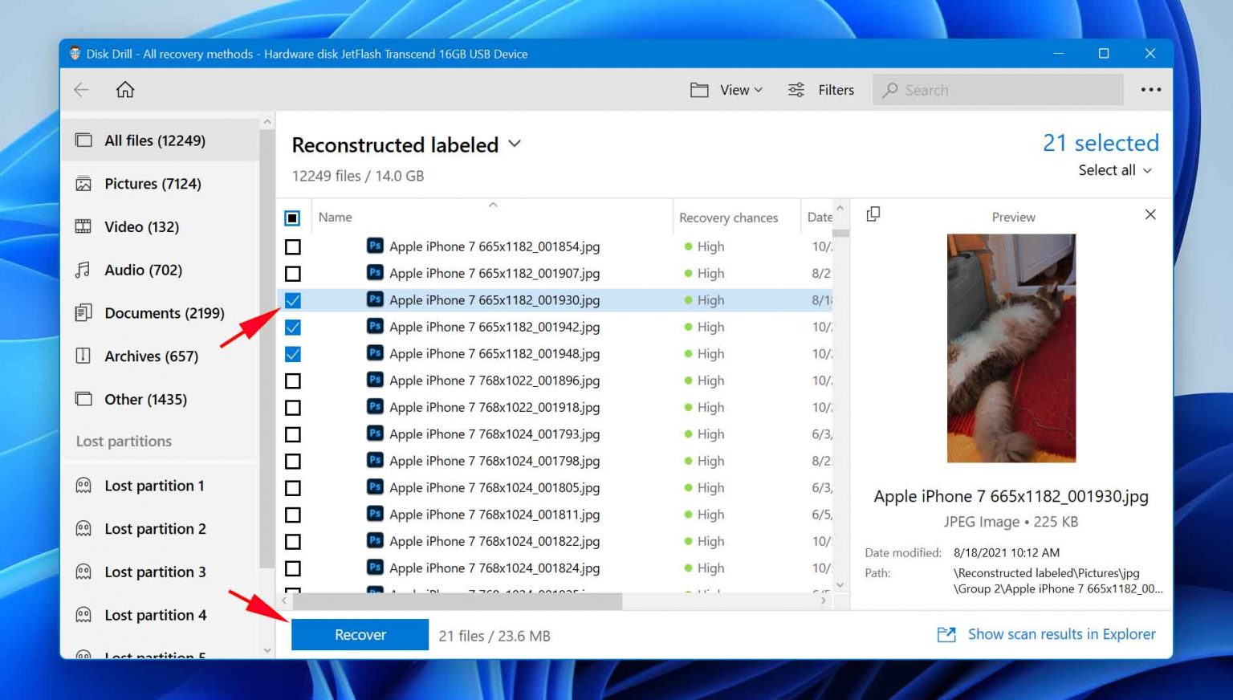Viewport: 1233px width, 700px height.
Task: Open the View dropdown menu
Action: pyautogui.click(x=726, y=90)
